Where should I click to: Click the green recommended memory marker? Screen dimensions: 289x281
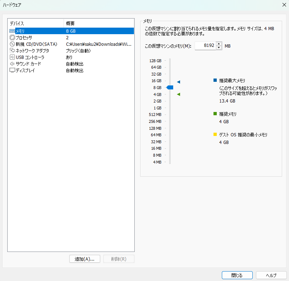coord(178,95)
